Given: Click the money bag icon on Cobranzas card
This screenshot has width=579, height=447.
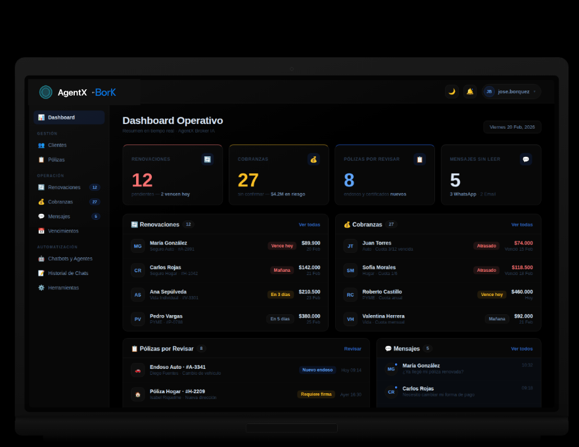Looking at the screenshot, I should point(313,159).
